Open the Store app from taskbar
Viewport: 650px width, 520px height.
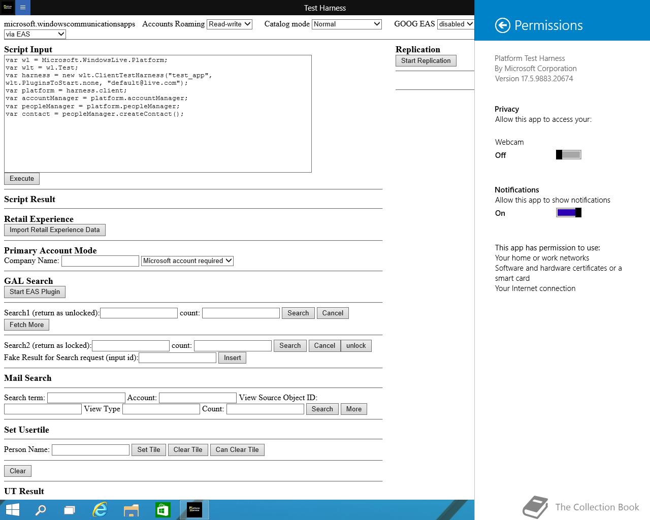coord(162,510)
